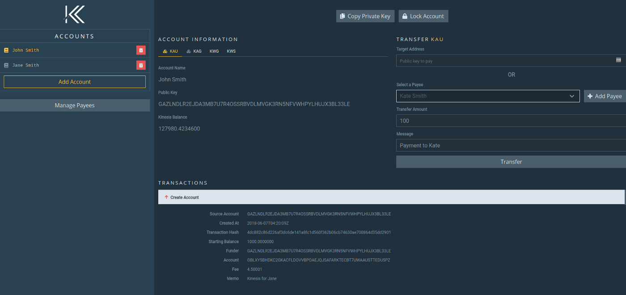Collapse the Create Account transaction row

[x=391, y=197]
